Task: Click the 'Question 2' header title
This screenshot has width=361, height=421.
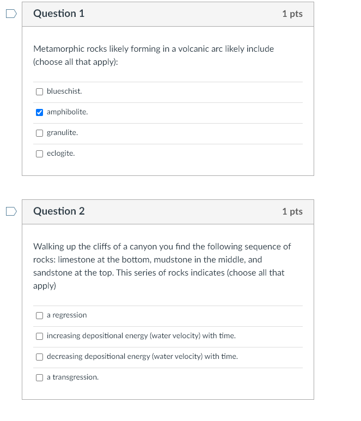Action: pos(59,211)
